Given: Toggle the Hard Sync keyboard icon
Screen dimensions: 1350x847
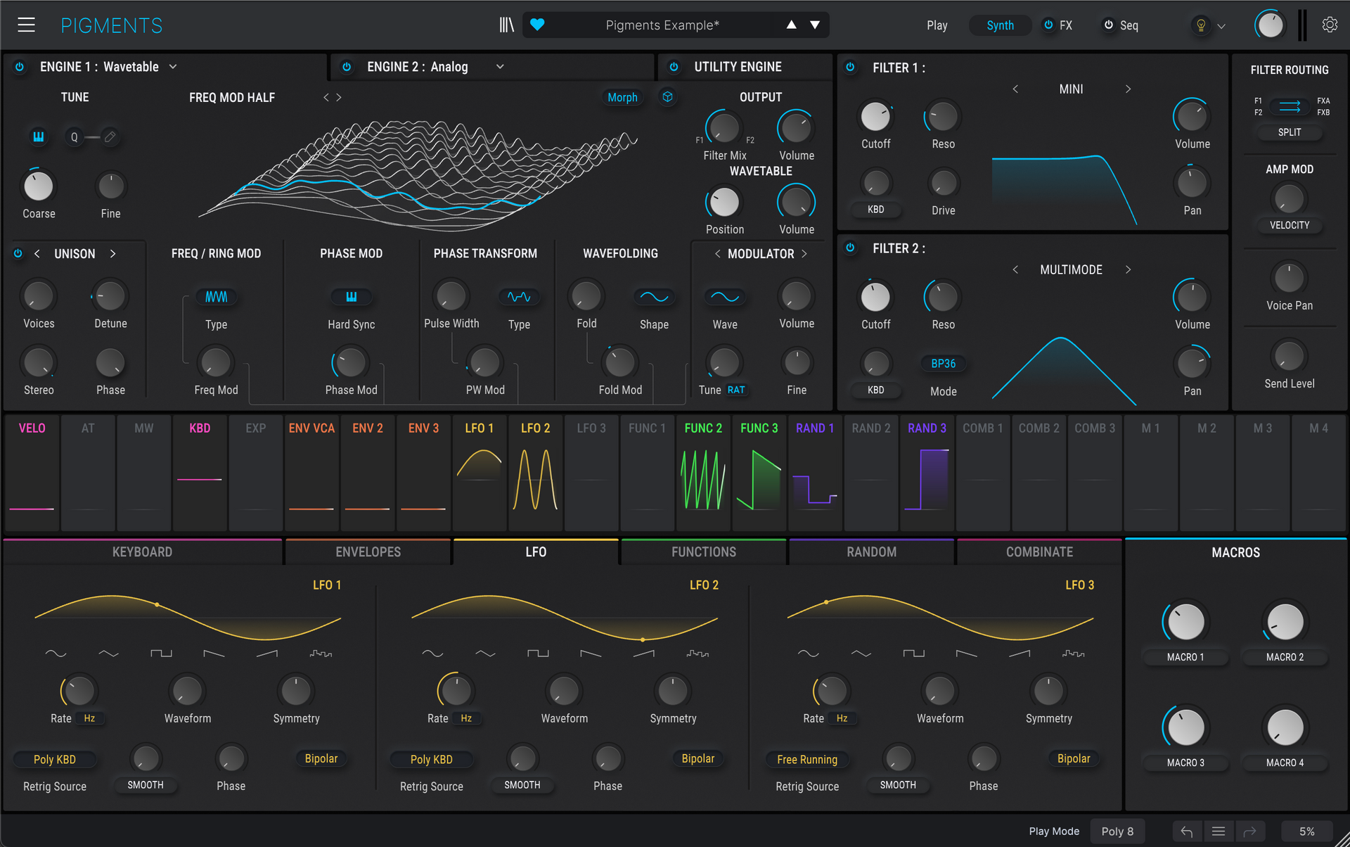Looking at the screenshot, I should pos(351,297).
